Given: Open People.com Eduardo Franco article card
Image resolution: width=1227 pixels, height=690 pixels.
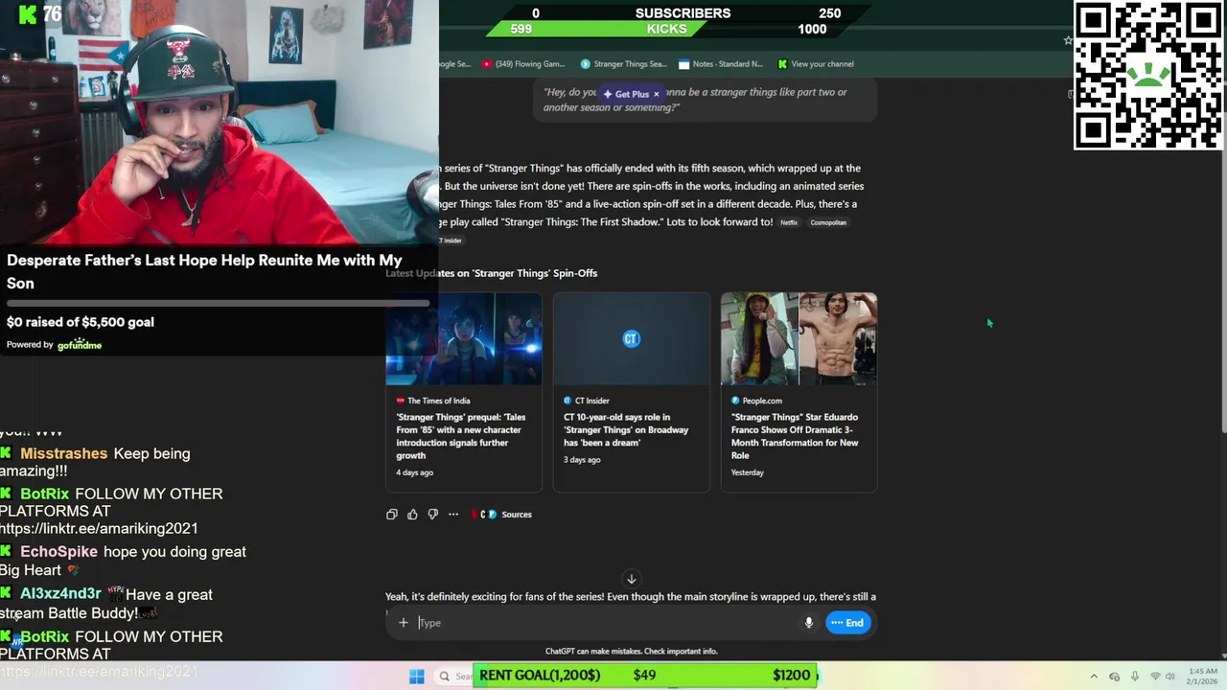Looking at the screenshot, I should coord(799,392).
